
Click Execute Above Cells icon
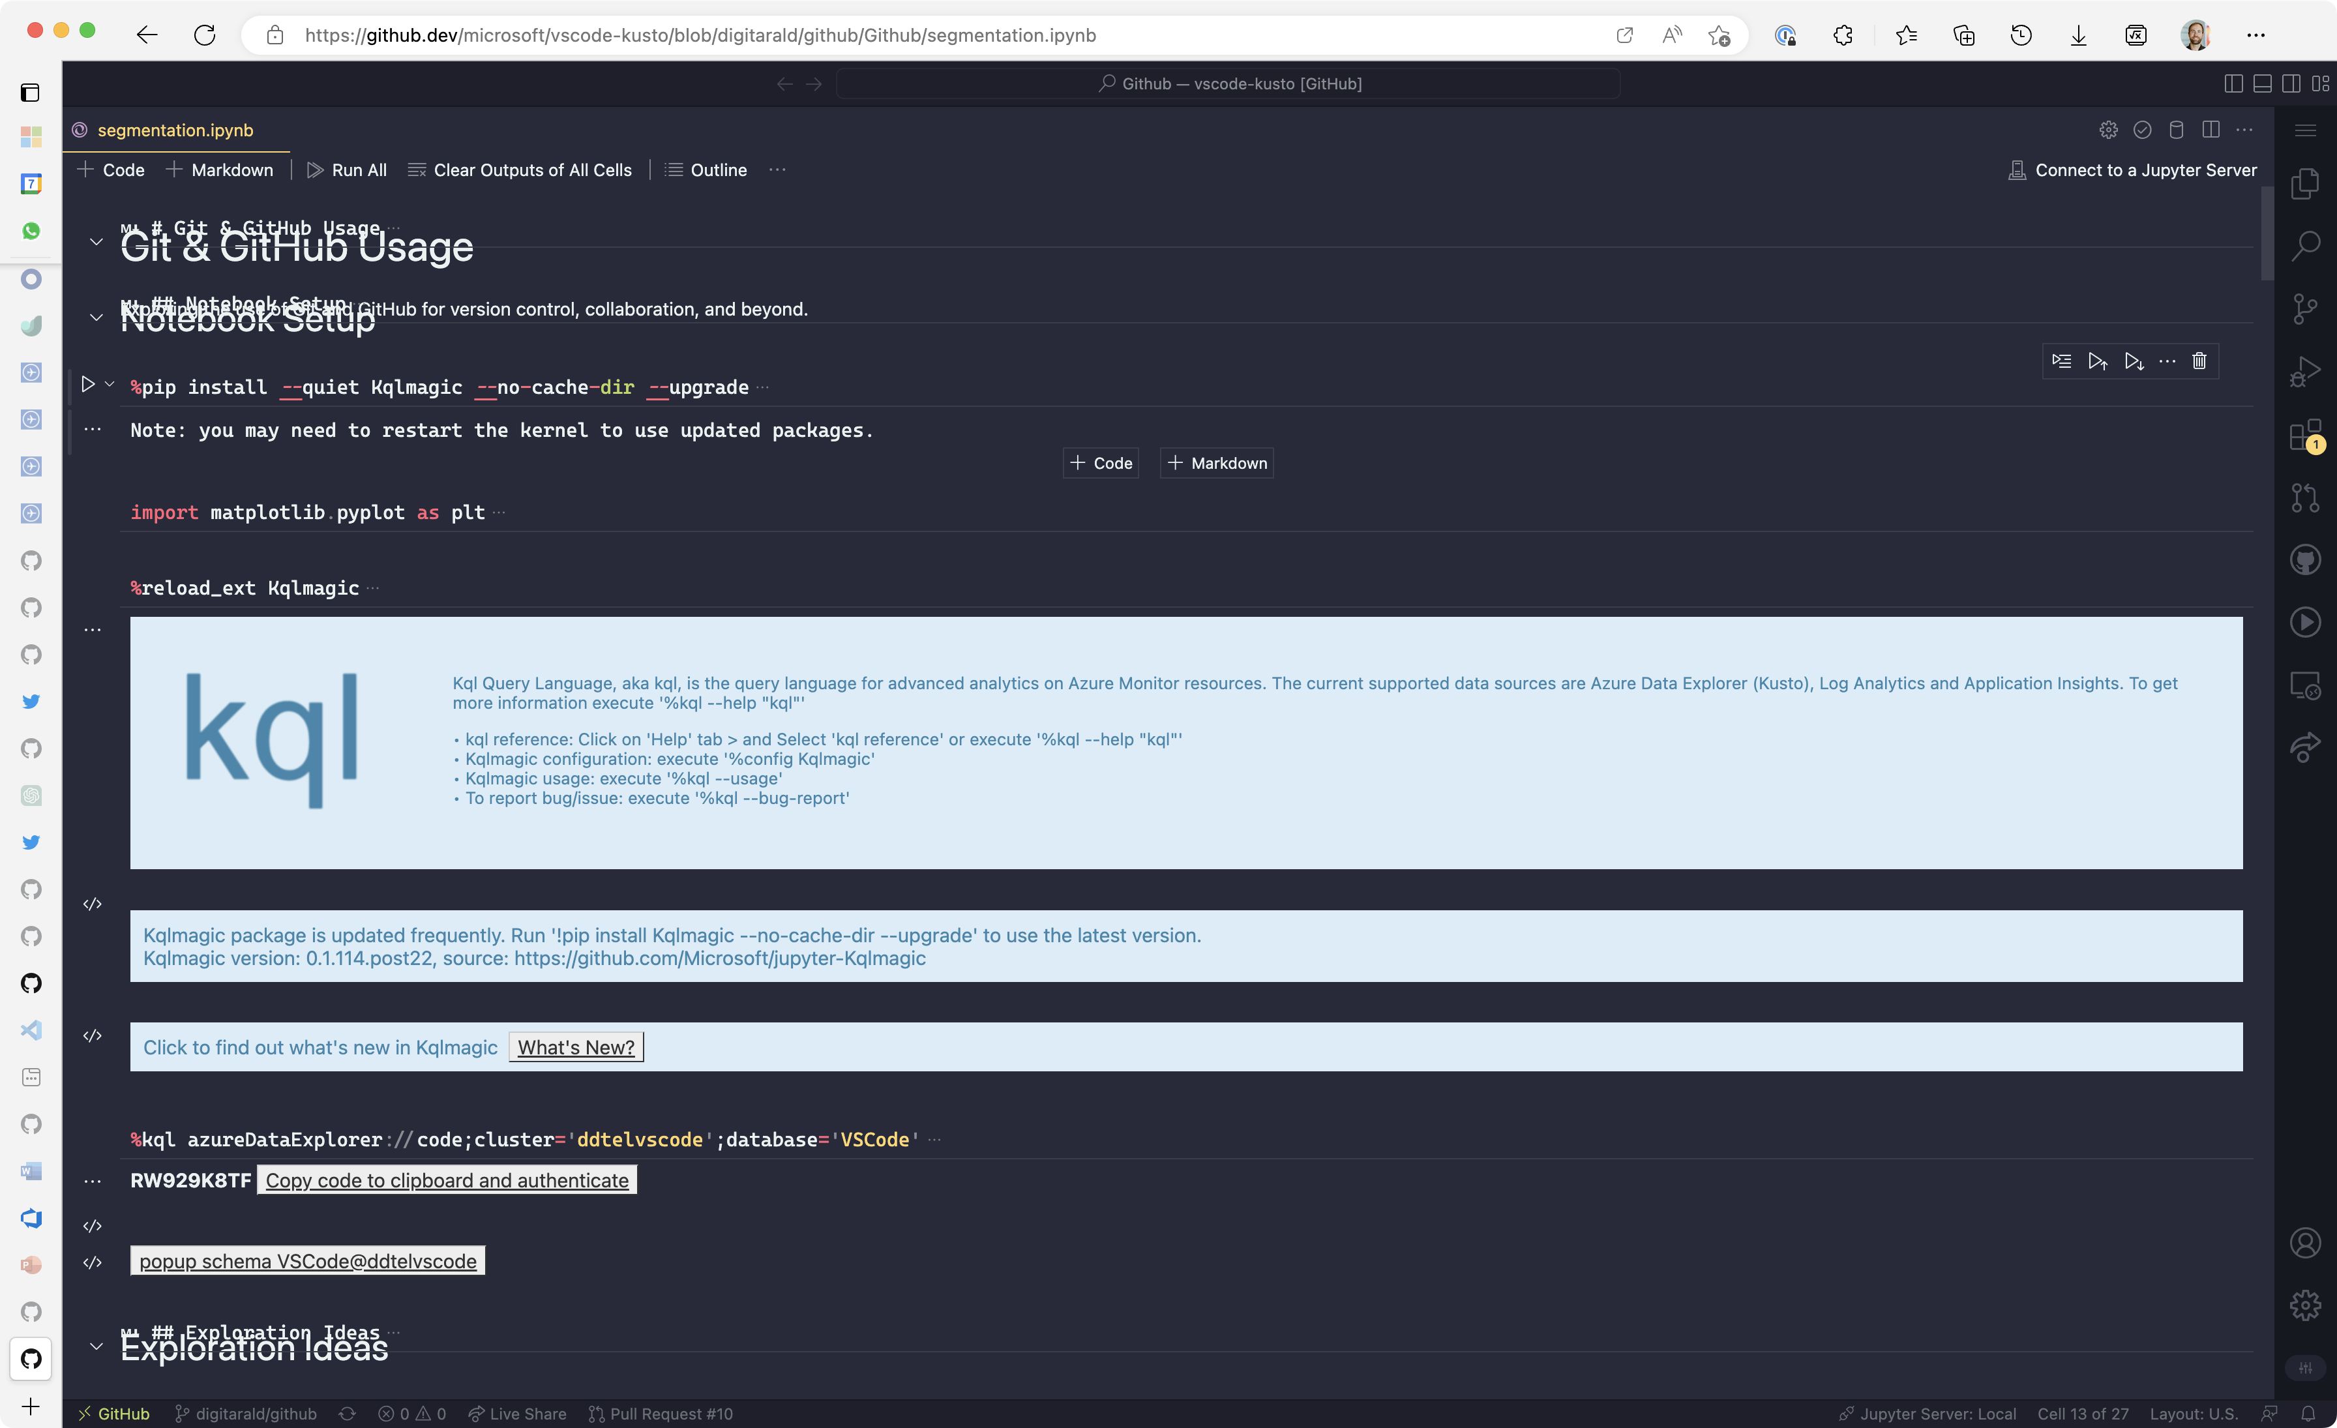point(2097,361)
